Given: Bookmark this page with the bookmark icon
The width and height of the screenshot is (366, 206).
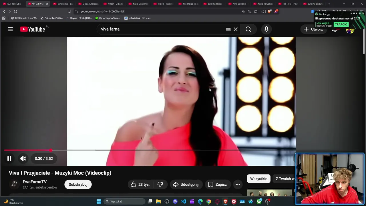Looking at the screenshot, I should [x=69, y=11].
